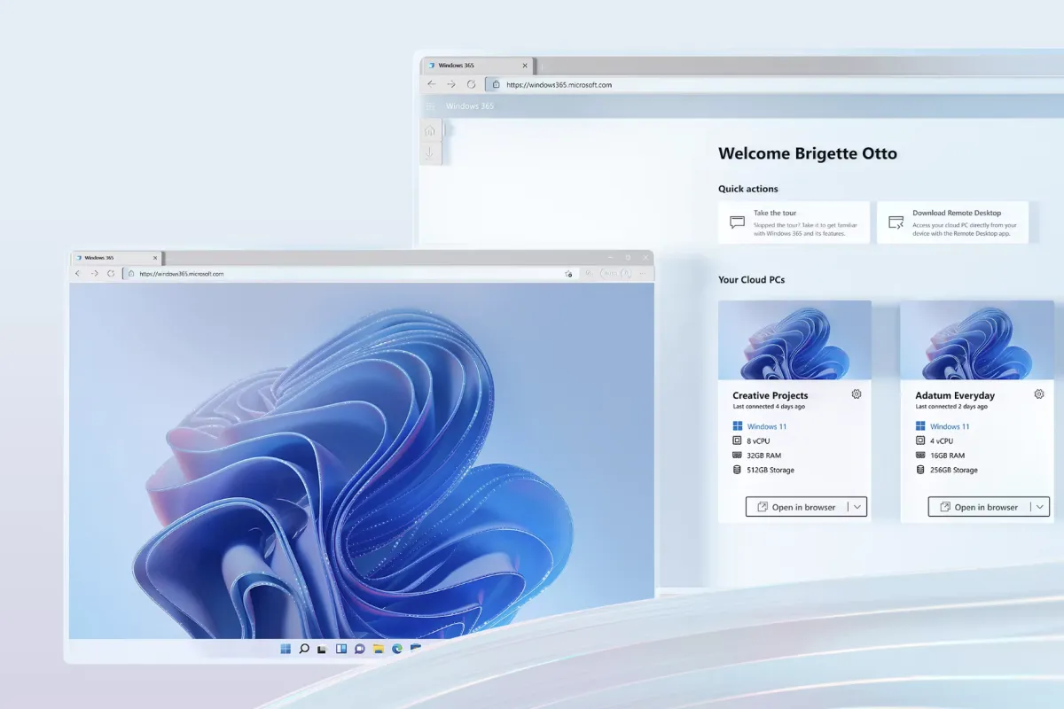
Task: Click Open in browser for Adatum Everyday
Action: (x=978, y=507)
